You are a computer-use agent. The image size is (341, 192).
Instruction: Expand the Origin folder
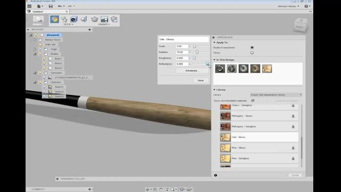(35, 49)
